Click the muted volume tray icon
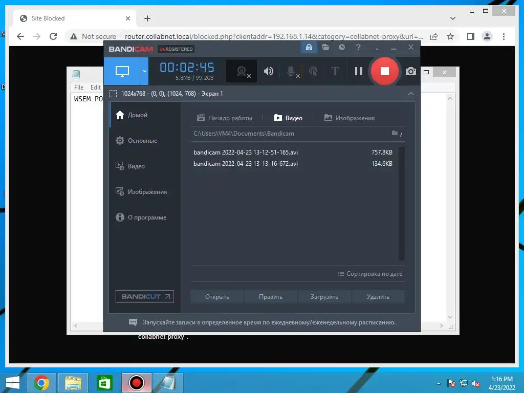 (476, 383)
